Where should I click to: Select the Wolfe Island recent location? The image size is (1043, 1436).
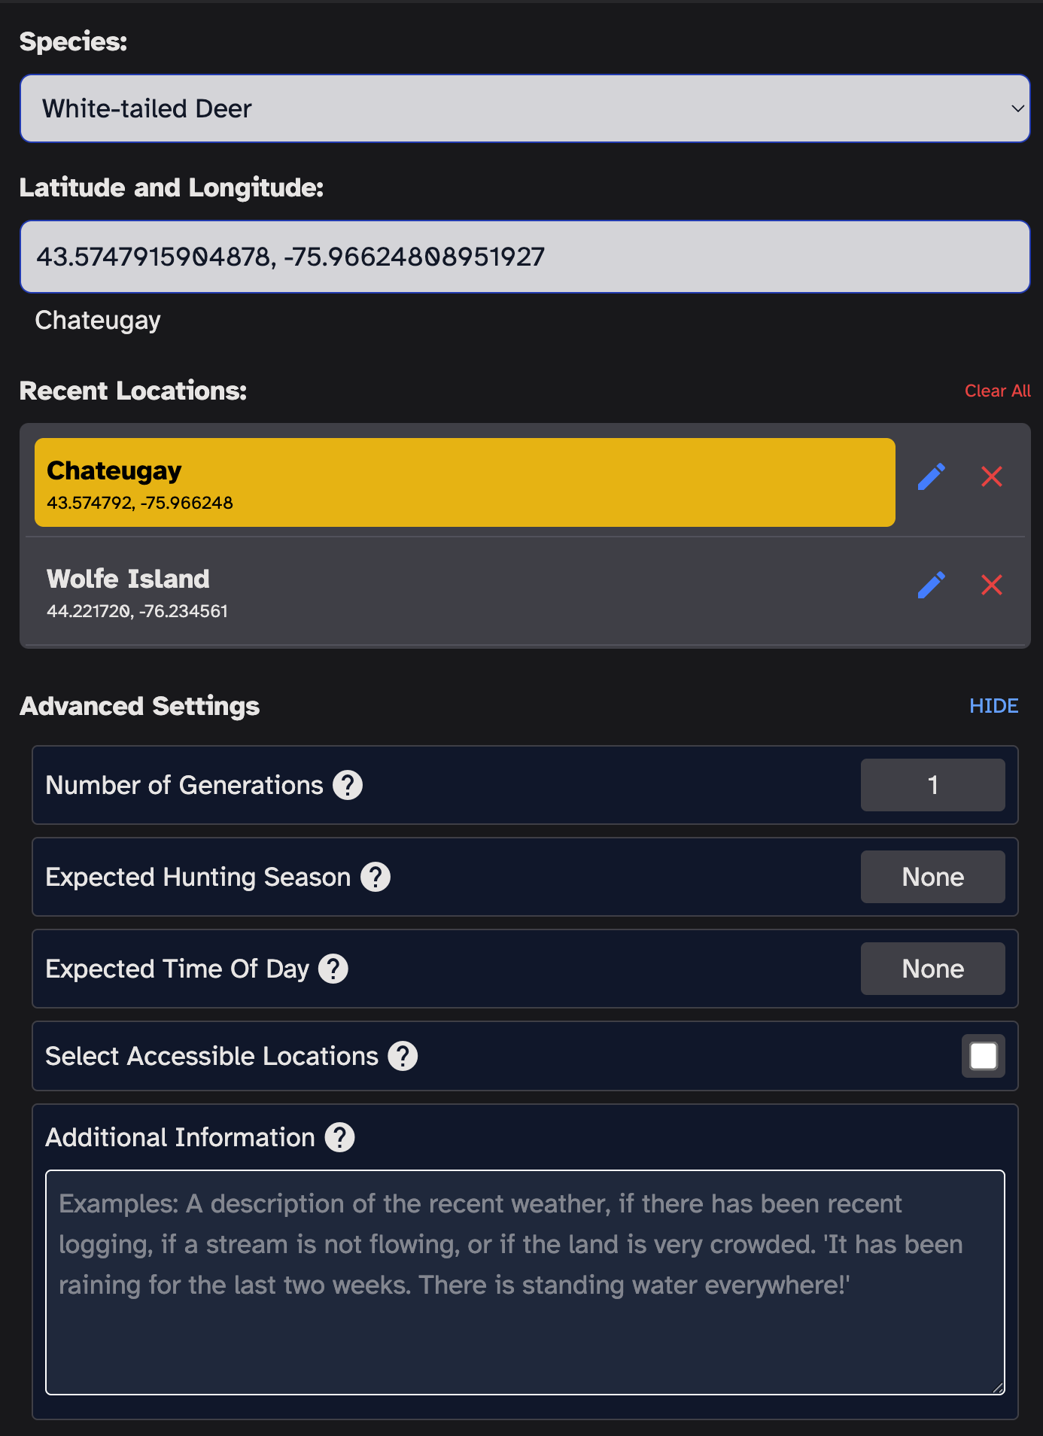(464, 592)
